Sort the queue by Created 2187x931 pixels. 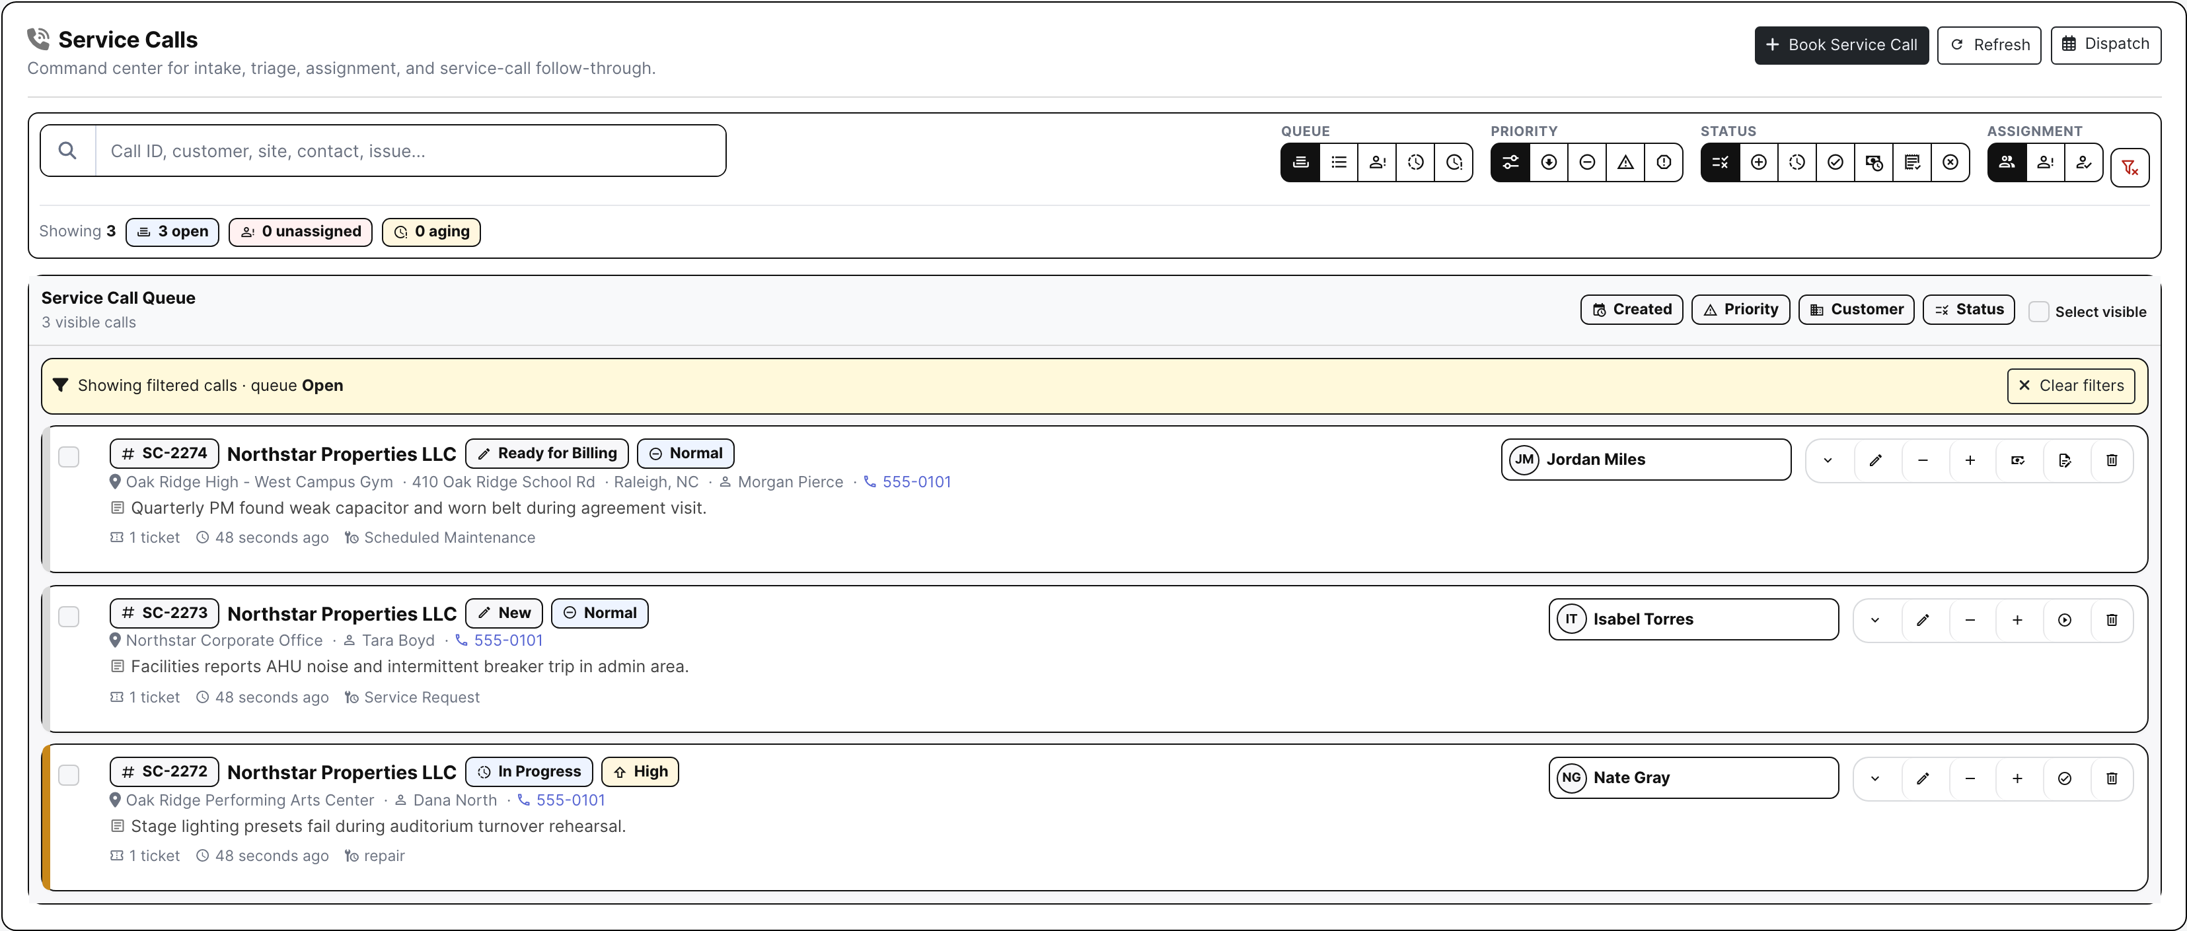click(1631, 309)
